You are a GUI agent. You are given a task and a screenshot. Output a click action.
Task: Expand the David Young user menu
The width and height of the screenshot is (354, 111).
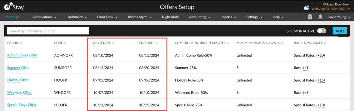click(339, 17)
